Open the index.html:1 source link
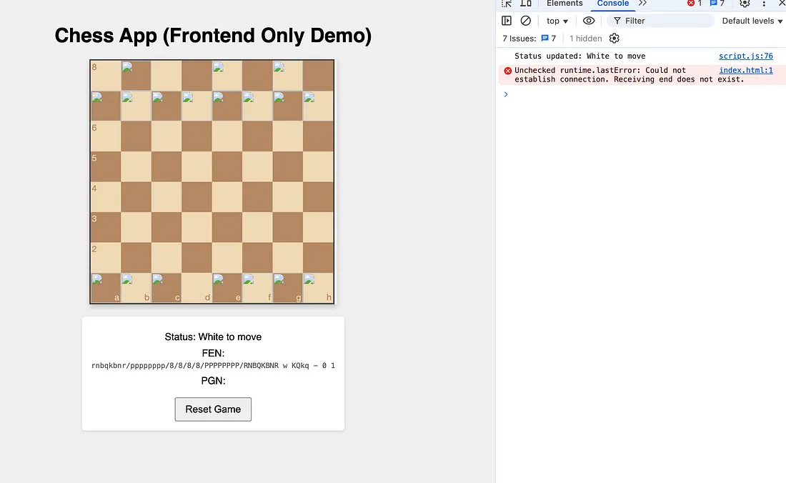786x483 pixels. coord(745,70)
